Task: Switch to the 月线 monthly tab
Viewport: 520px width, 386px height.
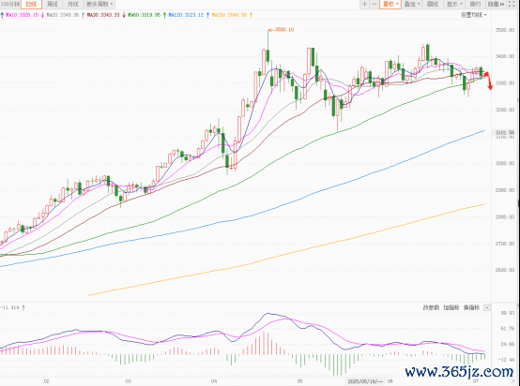Action: tap(72, 5)
